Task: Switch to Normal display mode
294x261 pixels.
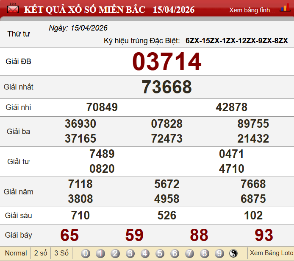Action: (16, 253)
